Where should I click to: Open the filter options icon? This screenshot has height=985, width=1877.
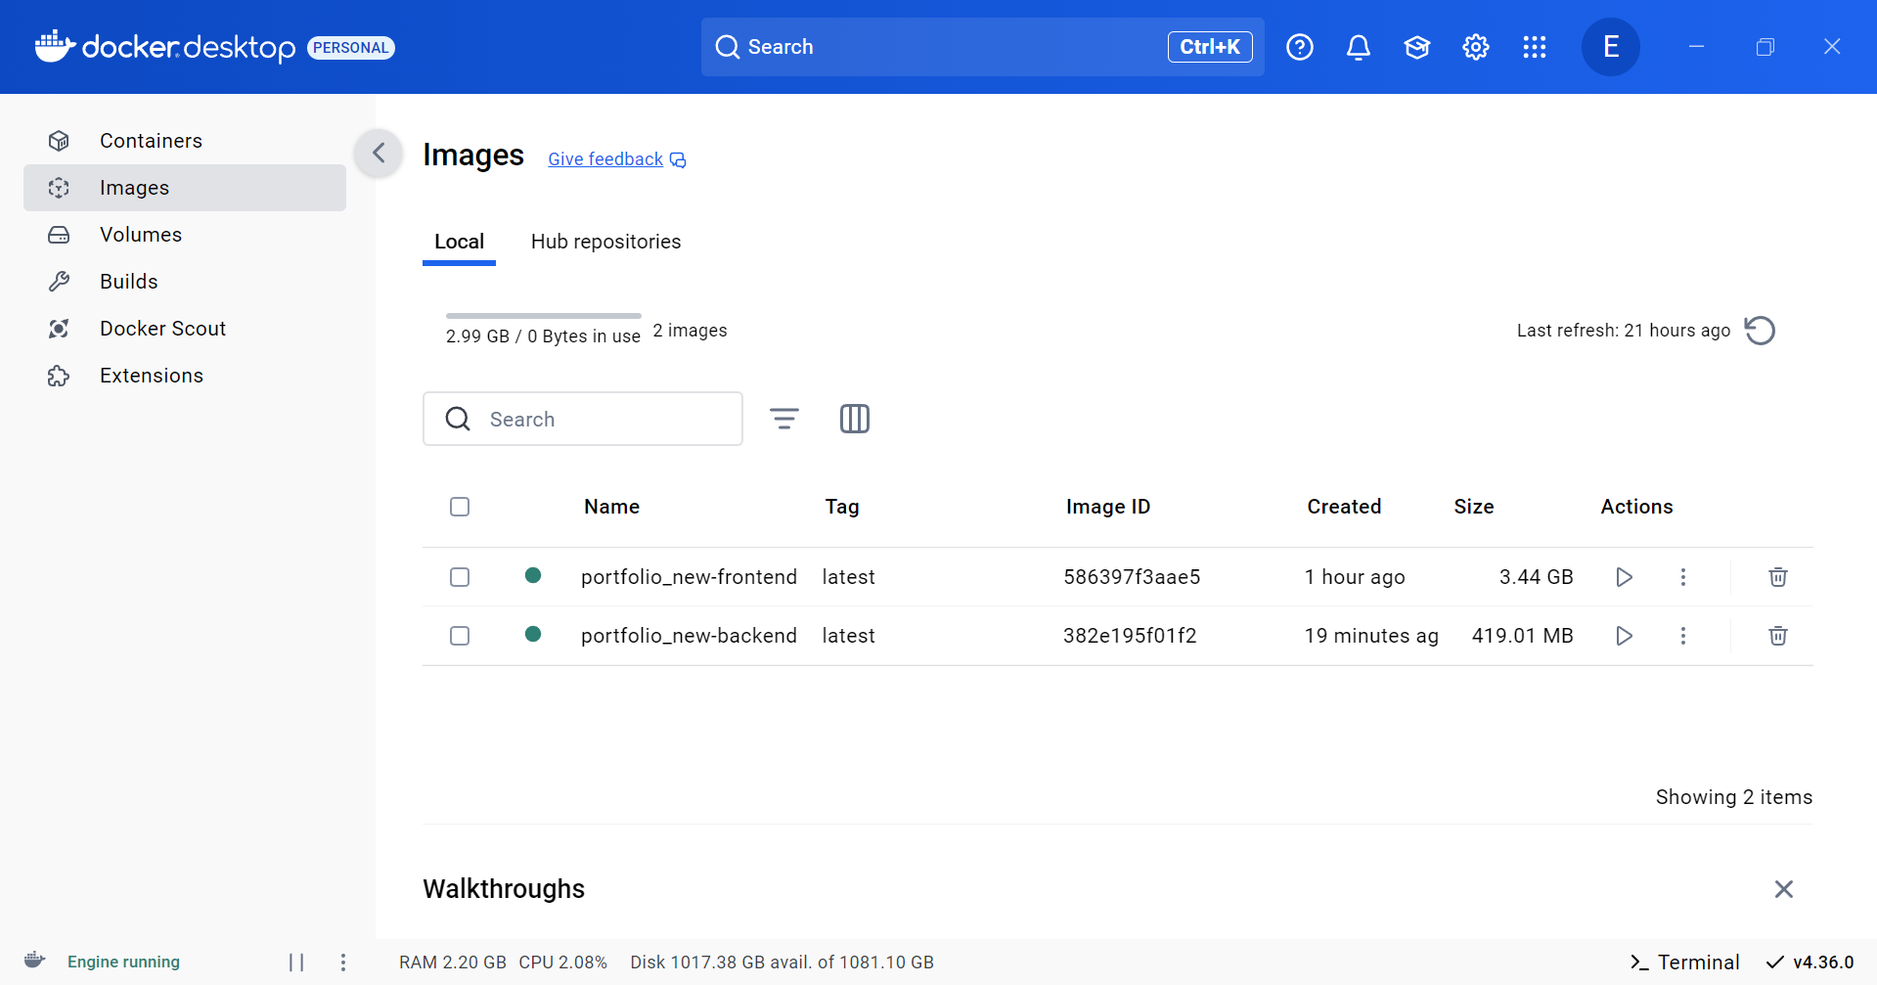click(784, 419)
